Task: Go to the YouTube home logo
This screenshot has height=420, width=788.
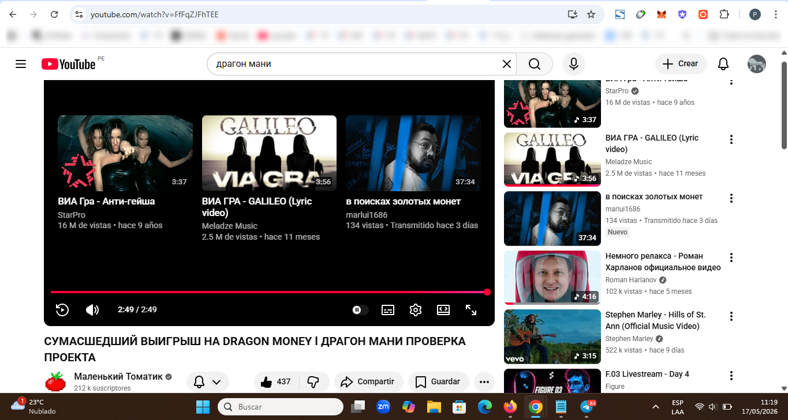Action: 68,64
